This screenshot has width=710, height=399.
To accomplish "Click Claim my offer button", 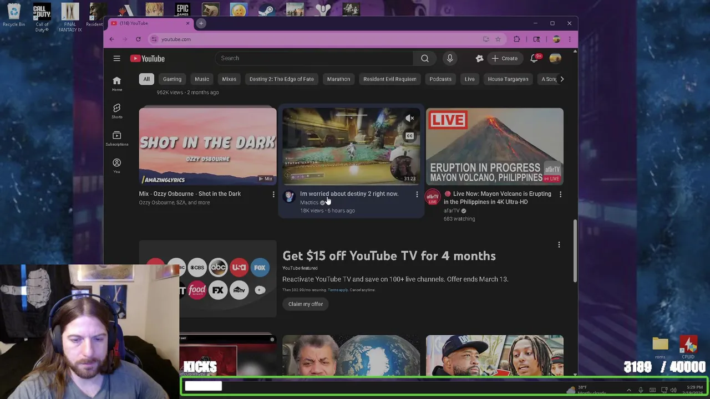I will [305, 304].
